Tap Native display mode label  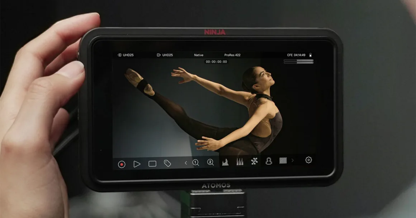coord(199,55)
